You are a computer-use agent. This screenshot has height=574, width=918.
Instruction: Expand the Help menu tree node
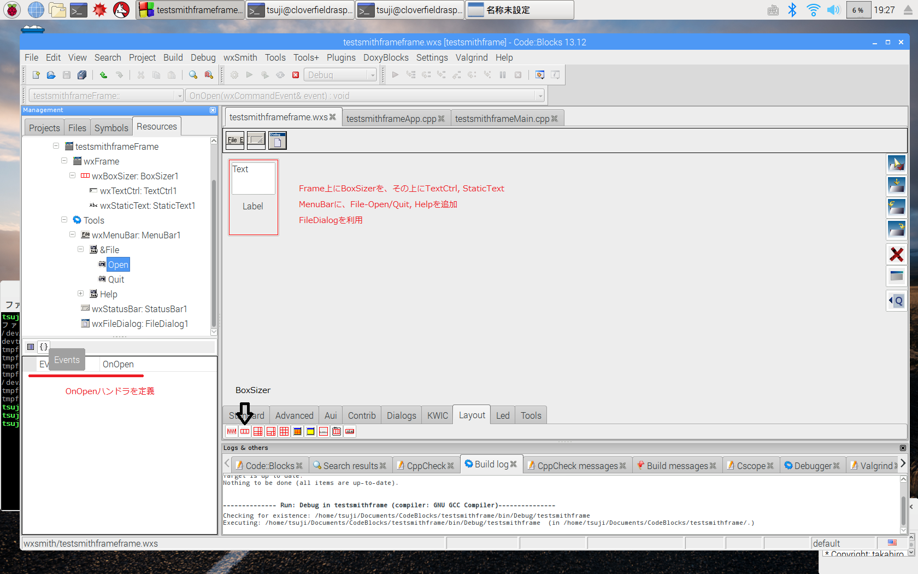pyautogui.click(x=80, y=294)
